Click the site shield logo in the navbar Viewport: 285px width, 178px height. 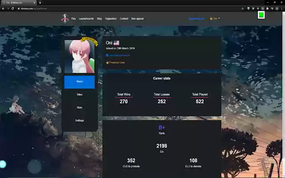pos(65,19)
